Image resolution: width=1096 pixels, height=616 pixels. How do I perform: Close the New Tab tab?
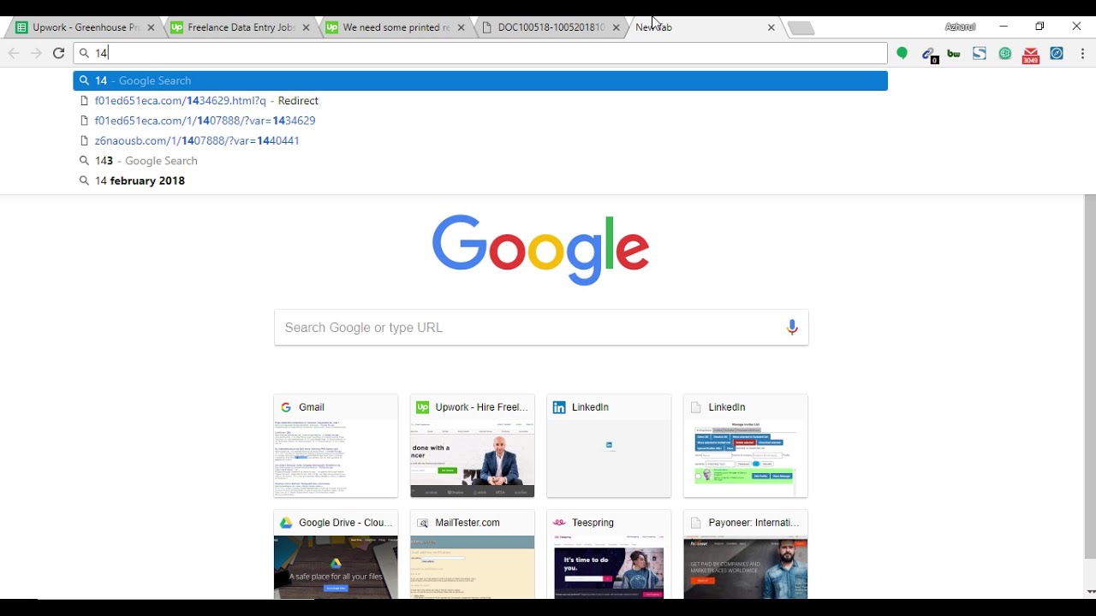click(x=771, y=27)
